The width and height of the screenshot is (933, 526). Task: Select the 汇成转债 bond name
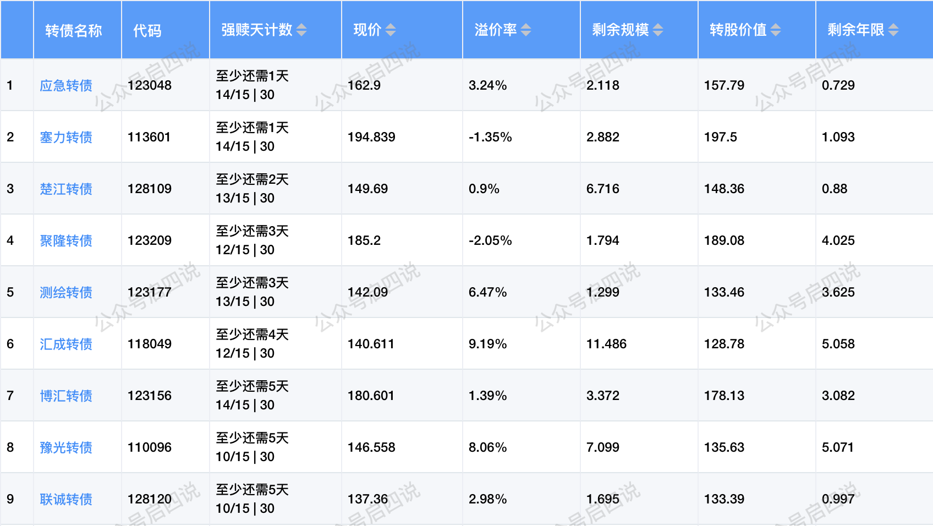66,344
